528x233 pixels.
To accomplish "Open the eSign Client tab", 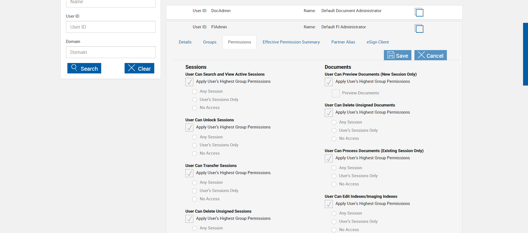I will (x=378, y=42).
